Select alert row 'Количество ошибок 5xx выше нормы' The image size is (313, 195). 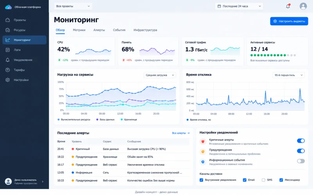(123, 181)
